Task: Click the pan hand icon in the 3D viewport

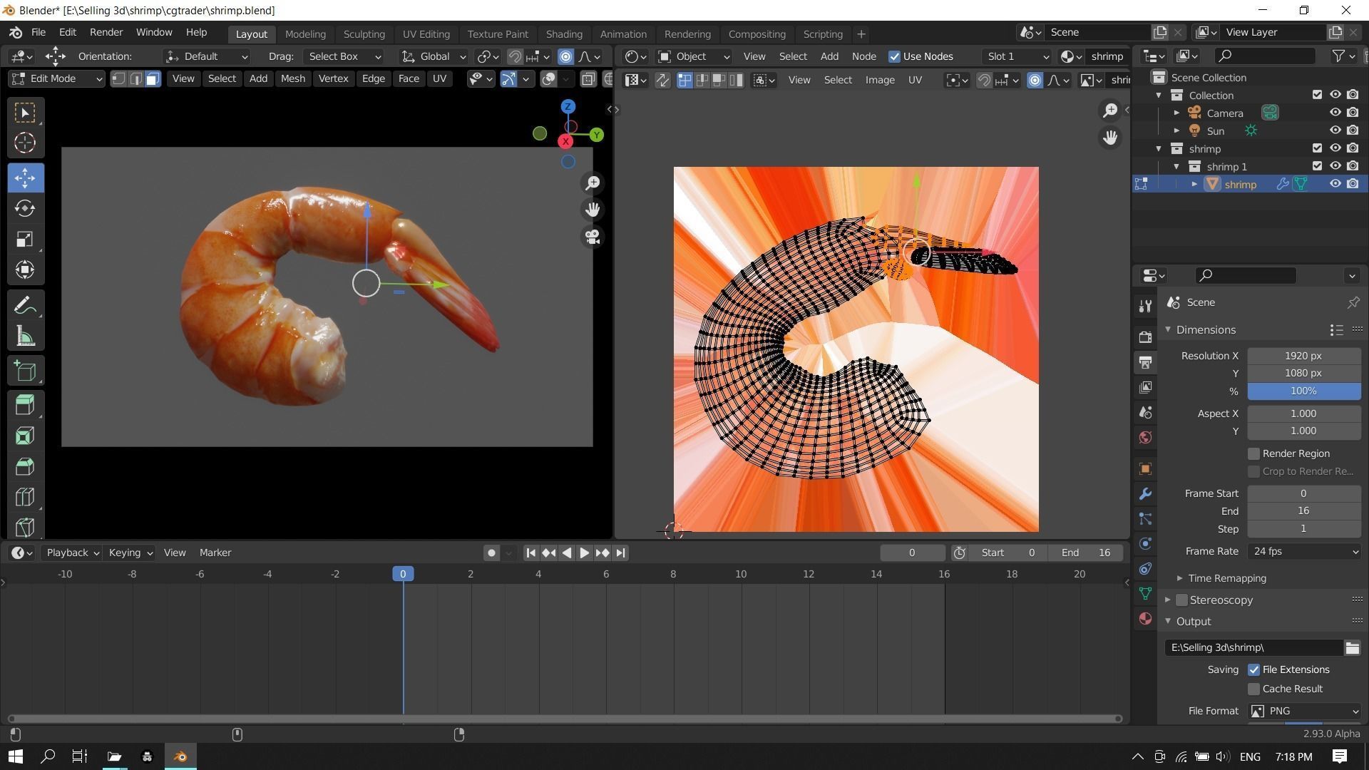Action: click(x=593, y=210)
